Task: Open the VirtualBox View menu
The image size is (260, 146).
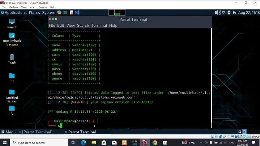Action: (x=24, y=7)
